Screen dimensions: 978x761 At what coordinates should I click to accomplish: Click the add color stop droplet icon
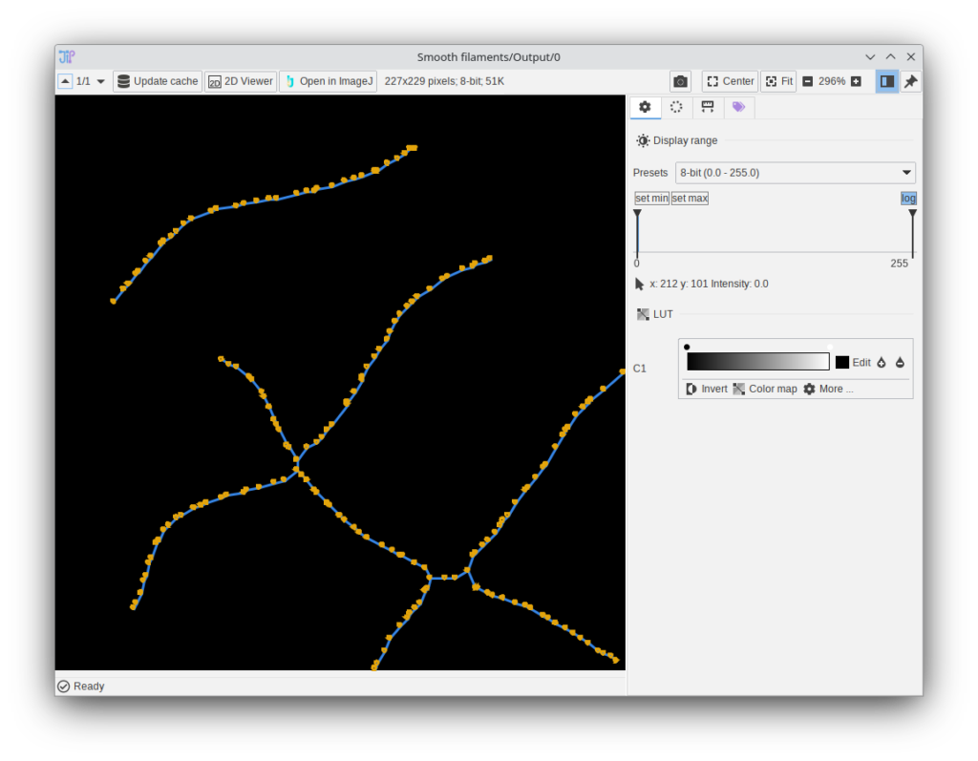[882, 363]
